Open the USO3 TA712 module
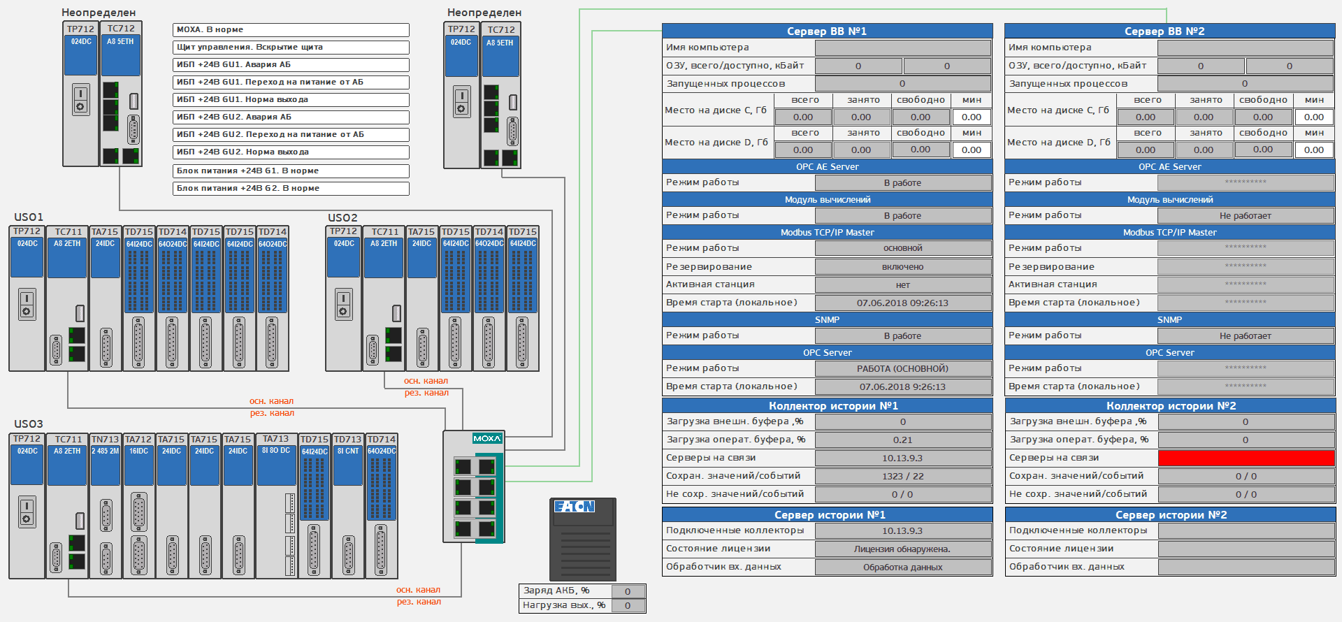This screenshot has width=1342, height=622. click(x=138, y=506)
